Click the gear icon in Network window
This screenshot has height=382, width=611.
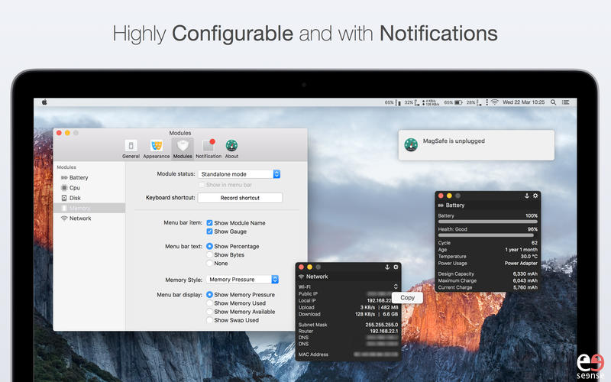396,267
